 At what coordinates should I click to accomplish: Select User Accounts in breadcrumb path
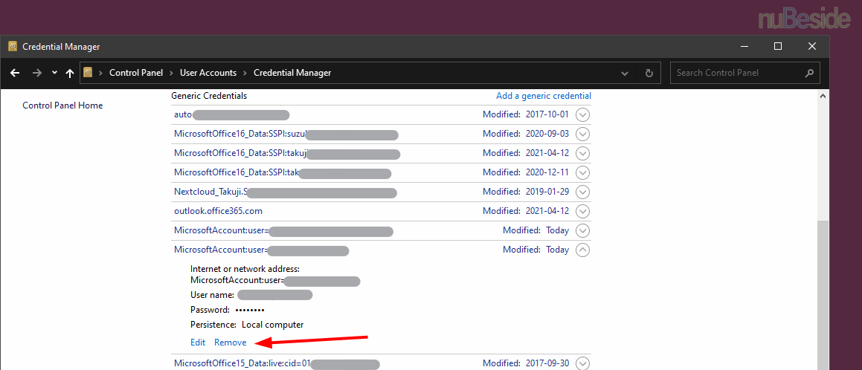pos(208,73)
